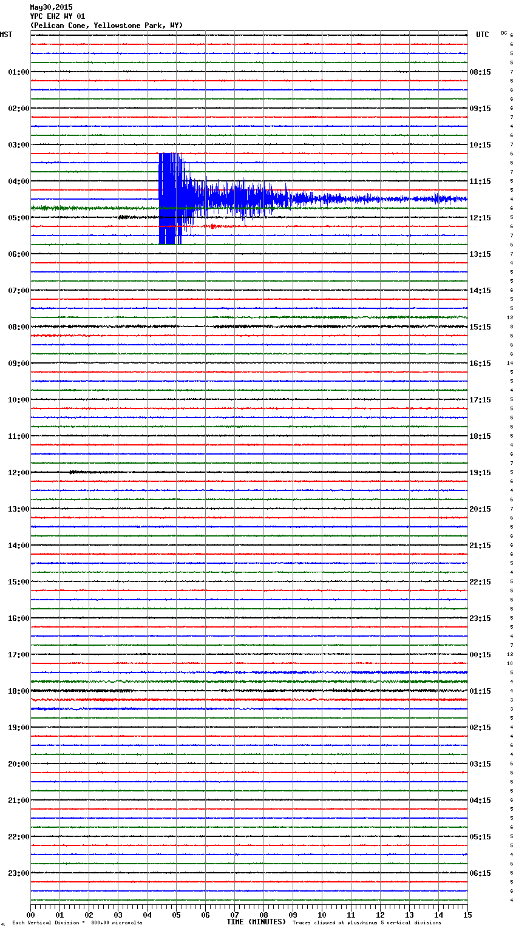
Task: Click the 23:15 UTC time label
Action: coord(480,618)
